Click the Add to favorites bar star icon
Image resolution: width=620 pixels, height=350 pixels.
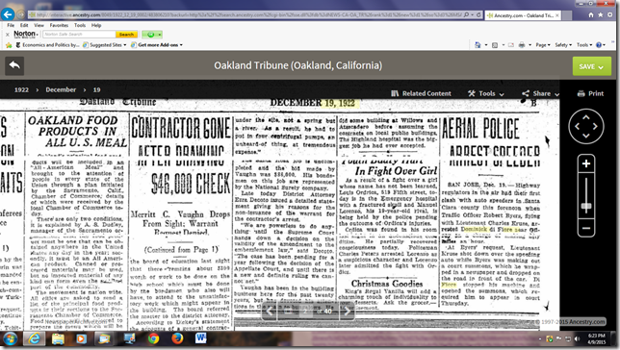(x=9, y=45)
